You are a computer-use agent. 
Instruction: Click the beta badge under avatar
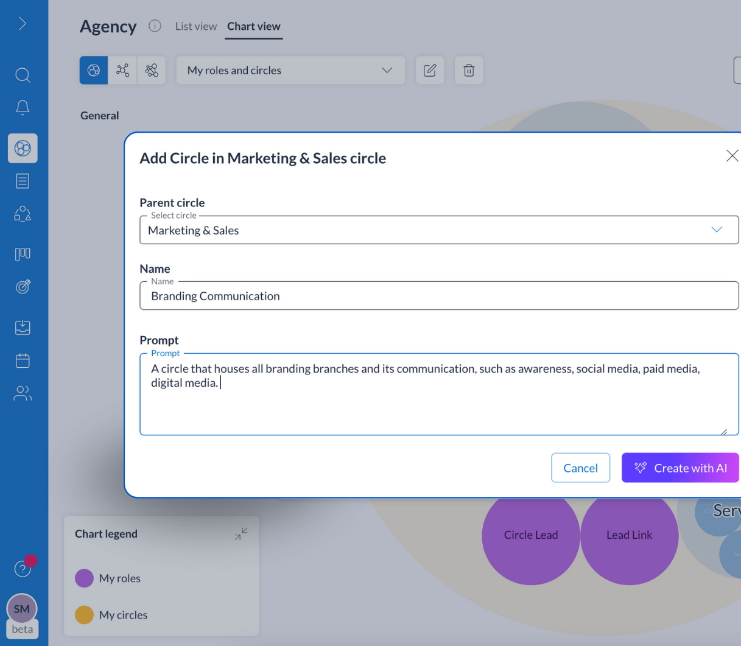pos(23,629)
